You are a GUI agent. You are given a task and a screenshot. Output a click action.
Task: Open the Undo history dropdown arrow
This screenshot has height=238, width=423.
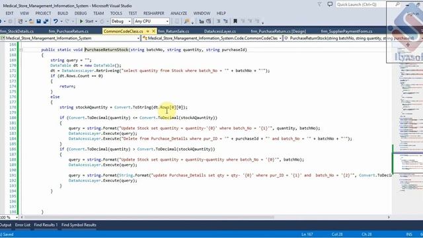pos(61,21)
